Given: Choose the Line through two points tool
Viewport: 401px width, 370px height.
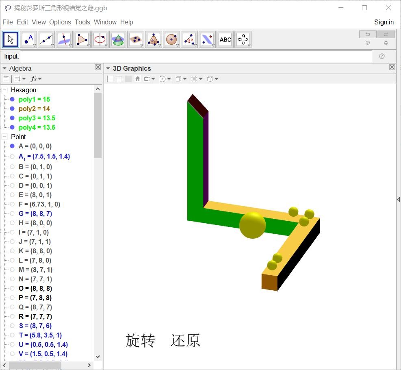Looking at the screenshot, I should (46, 39).
